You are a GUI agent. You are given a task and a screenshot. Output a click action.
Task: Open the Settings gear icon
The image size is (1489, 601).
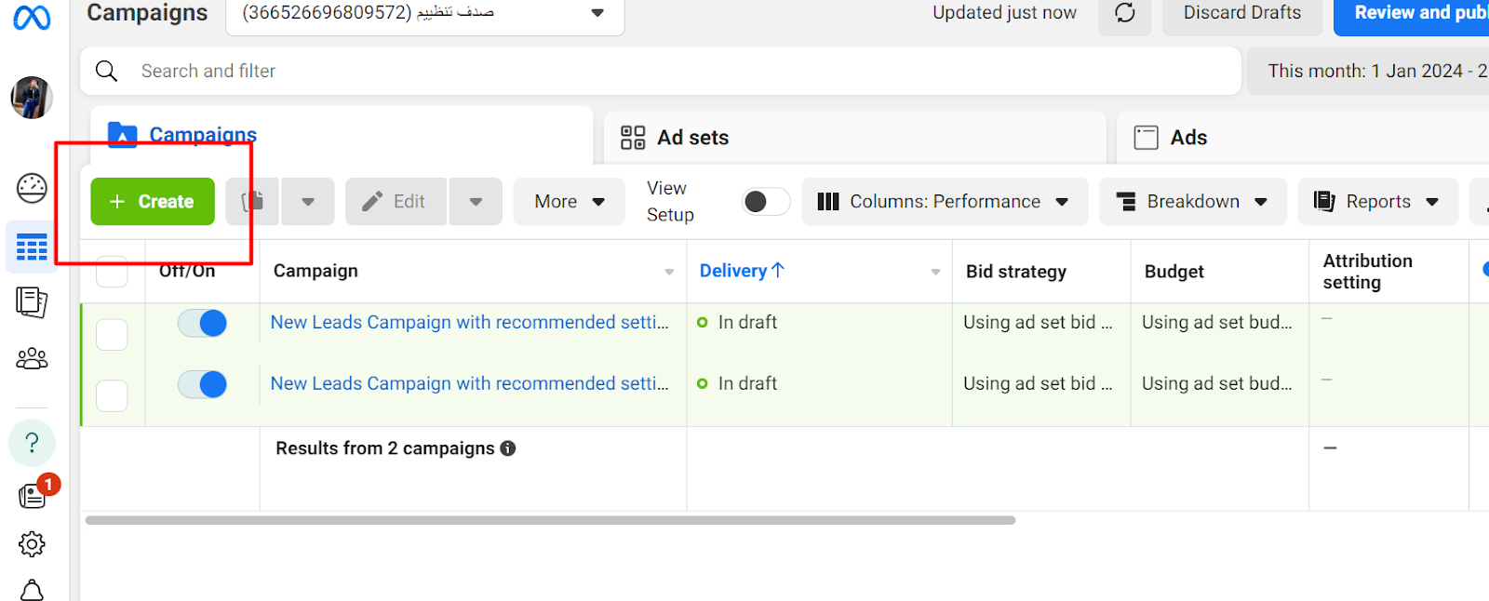click(32, 544)
